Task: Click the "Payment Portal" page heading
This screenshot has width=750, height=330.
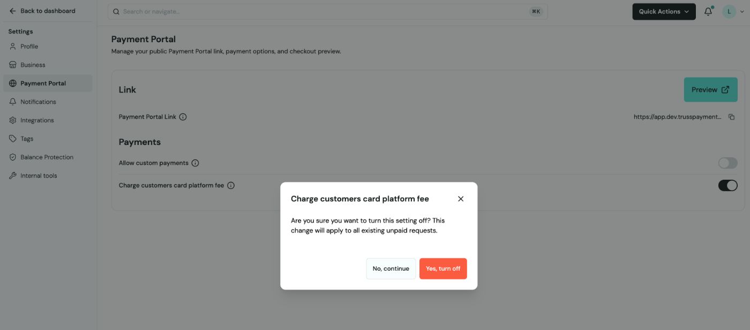Action: click(143, 39)
